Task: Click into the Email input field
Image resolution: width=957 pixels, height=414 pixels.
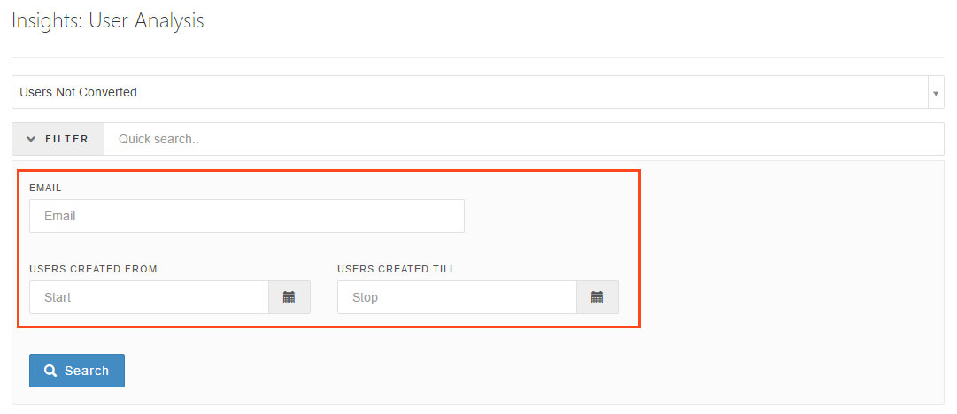Action: [x=247, y=216]
